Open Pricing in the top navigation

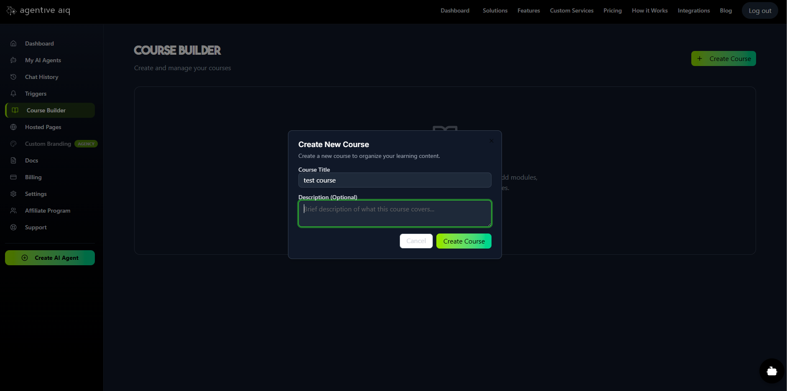click(612, 10)
